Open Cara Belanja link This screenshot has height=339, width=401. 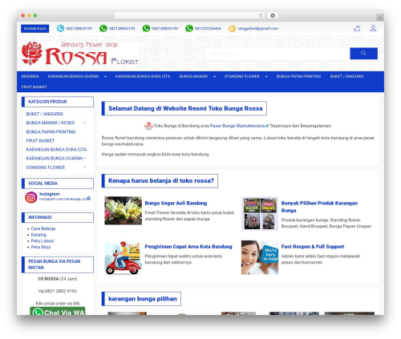43,228
